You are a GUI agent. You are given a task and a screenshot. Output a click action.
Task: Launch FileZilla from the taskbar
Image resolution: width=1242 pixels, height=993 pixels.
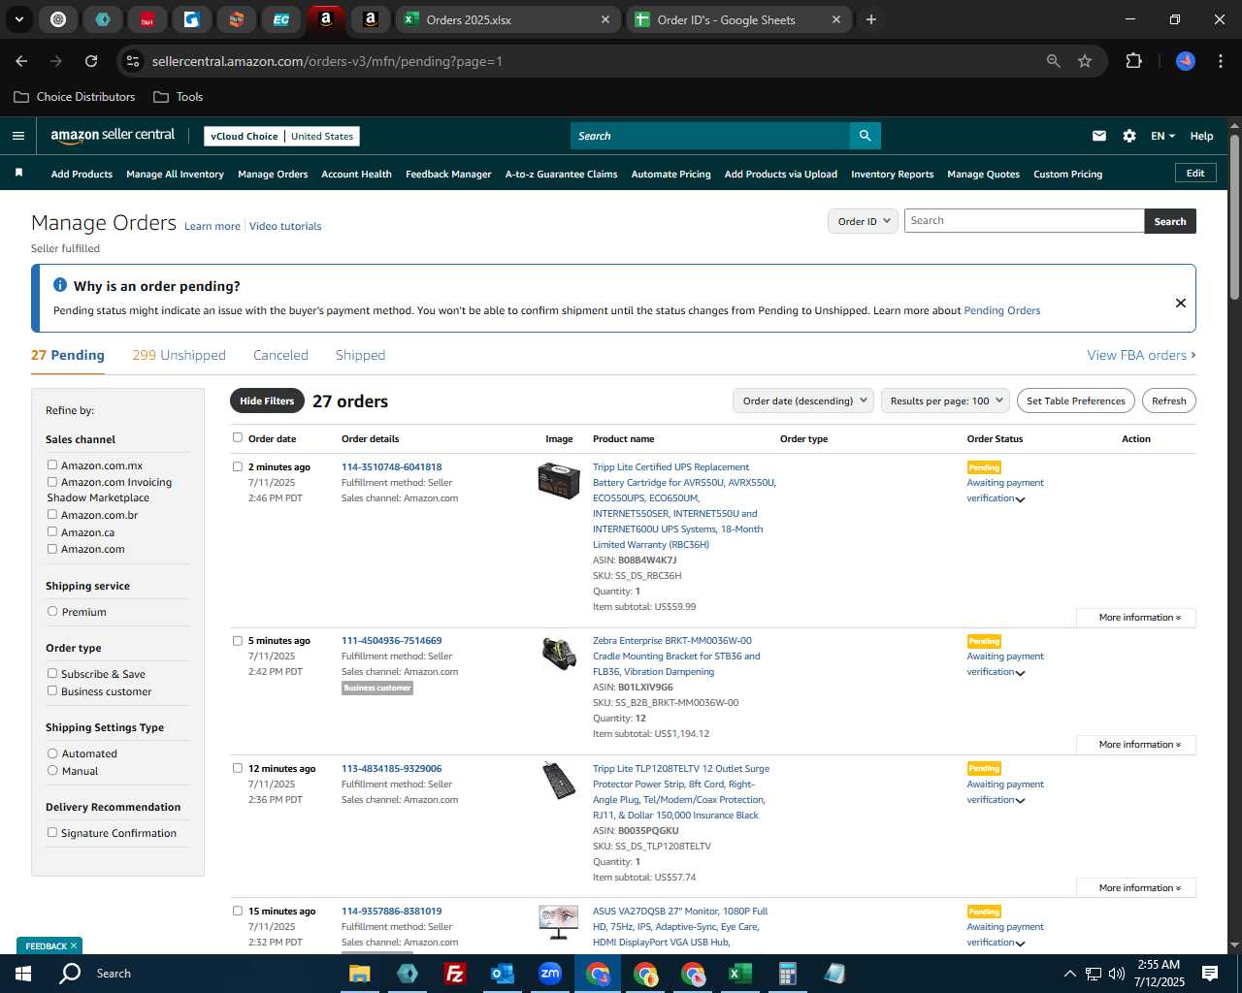click(x=454, y=974)
